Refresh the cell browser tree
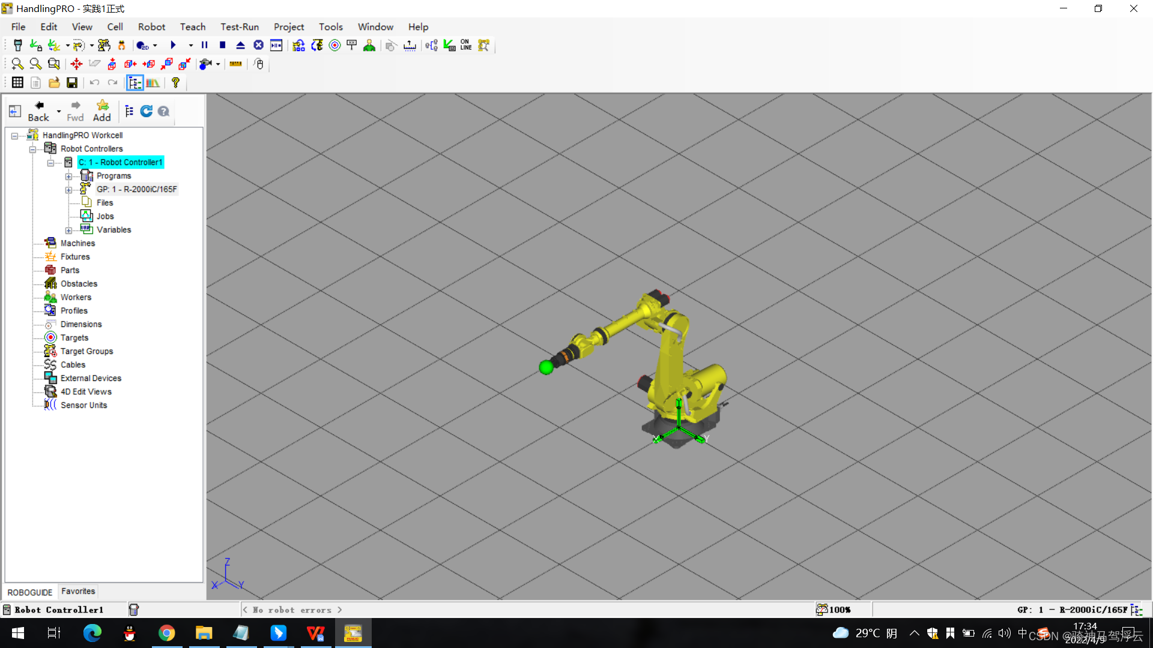1153x648 pixels. click(x=146, y=111)
